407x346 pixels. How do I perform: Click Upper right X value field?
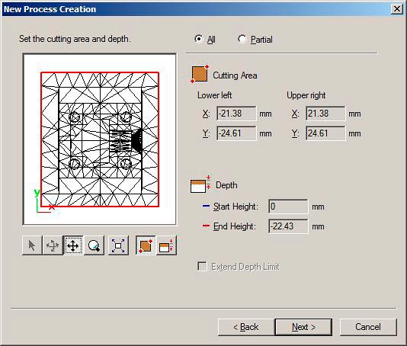[x=325, y=114]
